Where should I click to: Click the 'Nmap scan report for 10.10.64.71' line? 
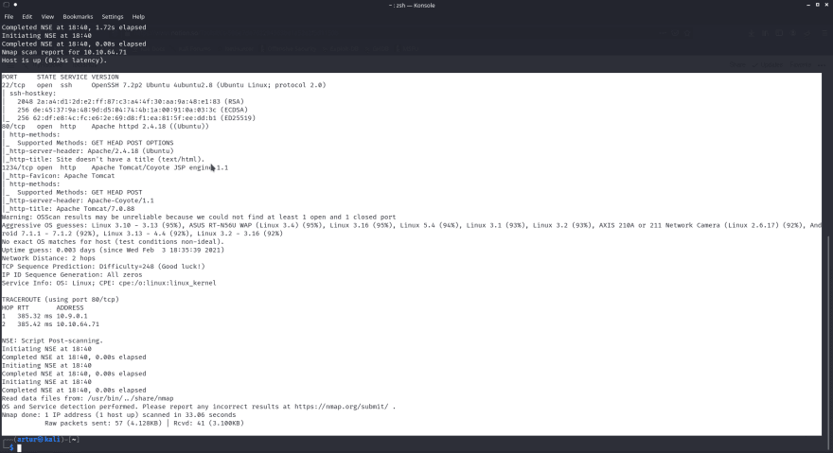[64, 52]
